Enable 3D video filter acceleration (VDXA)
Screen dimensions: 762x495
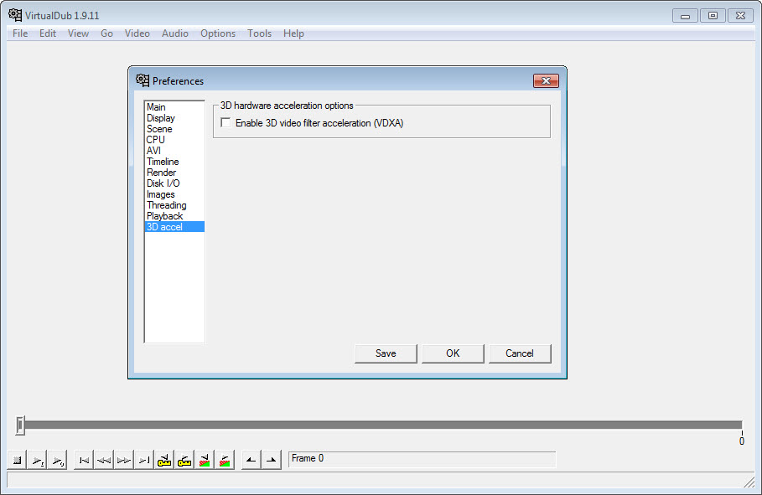(x=225, y=123)
